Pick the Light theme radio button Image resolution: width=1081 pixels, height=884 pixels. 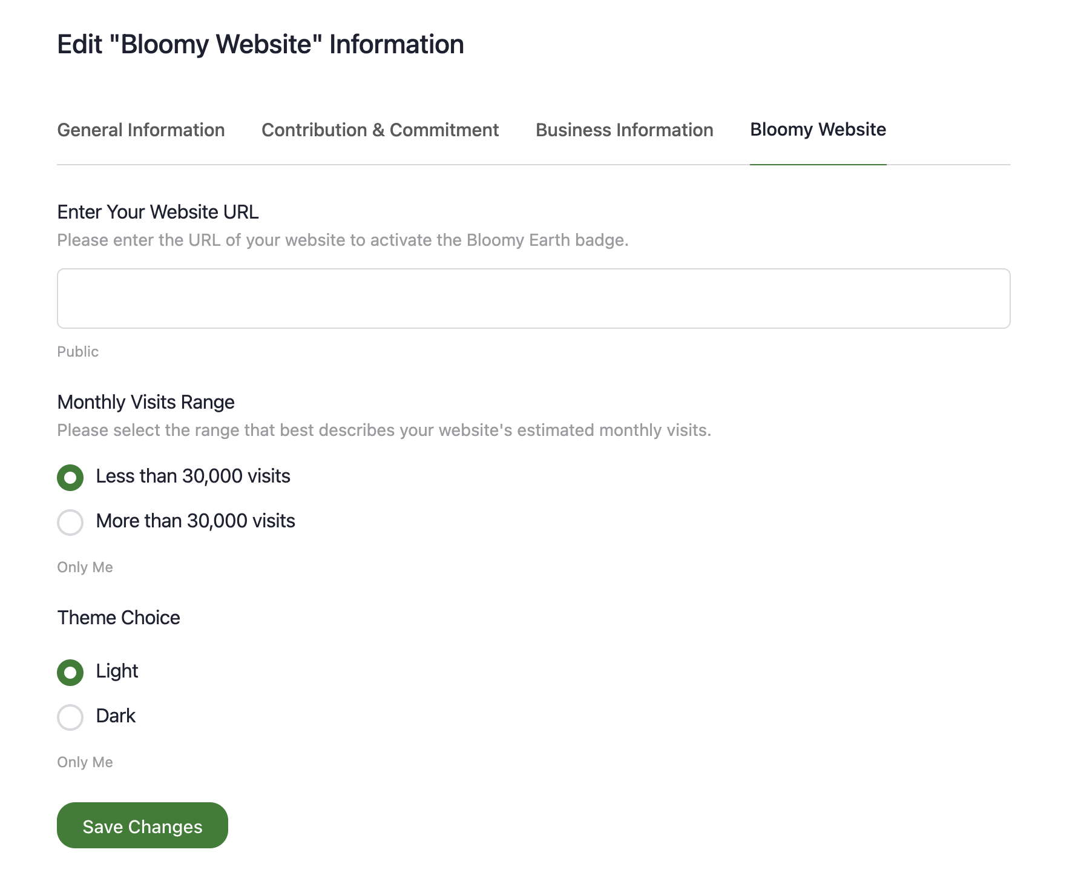(70, 672)
